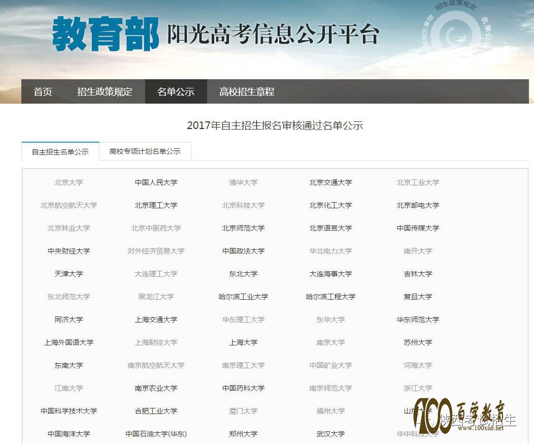Open 高校招生章程 in the navigation bar

247,91
